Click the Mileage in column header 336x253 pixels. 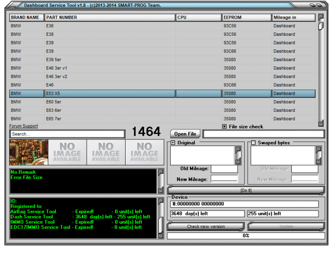[294, 17]
